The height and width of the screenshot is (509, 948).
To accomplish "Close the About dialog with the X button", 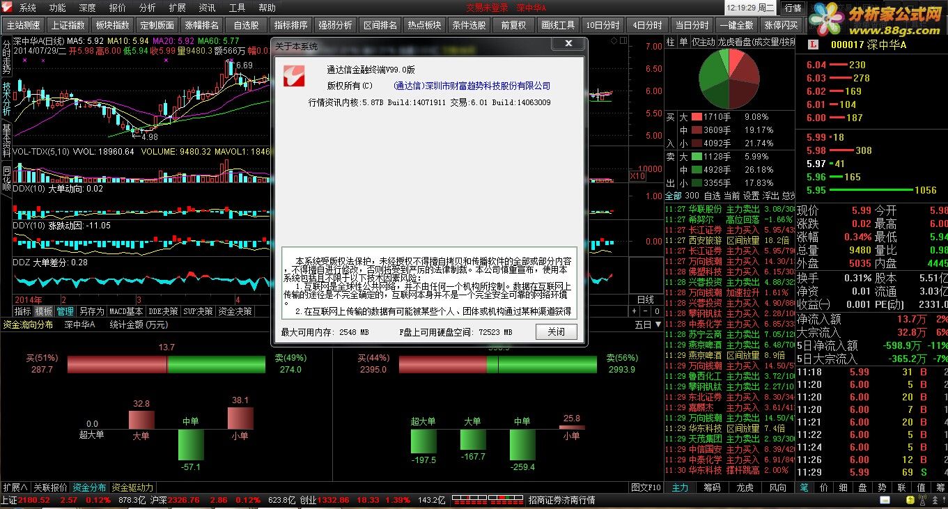I will coord(568,44).
